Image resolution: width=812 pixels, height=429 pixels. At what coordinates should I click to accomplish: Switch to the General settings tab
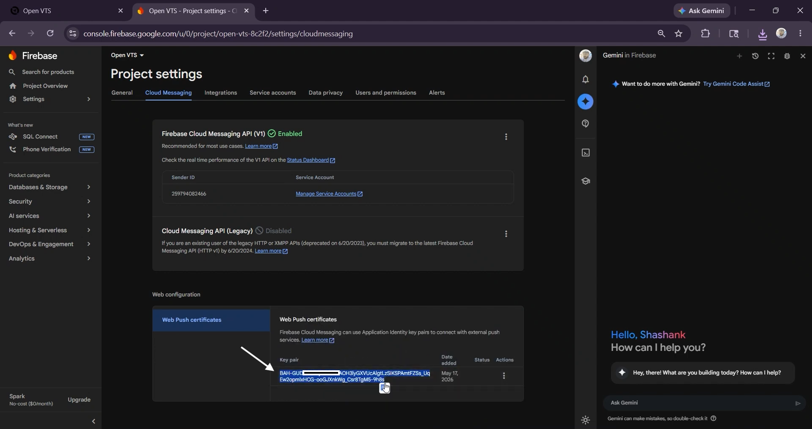point(122,93)
